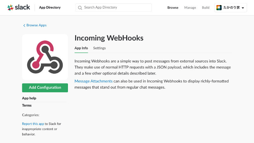Click the App Directory header text
The height and width of the screenshot is (143, 254).
coord(50,8)
